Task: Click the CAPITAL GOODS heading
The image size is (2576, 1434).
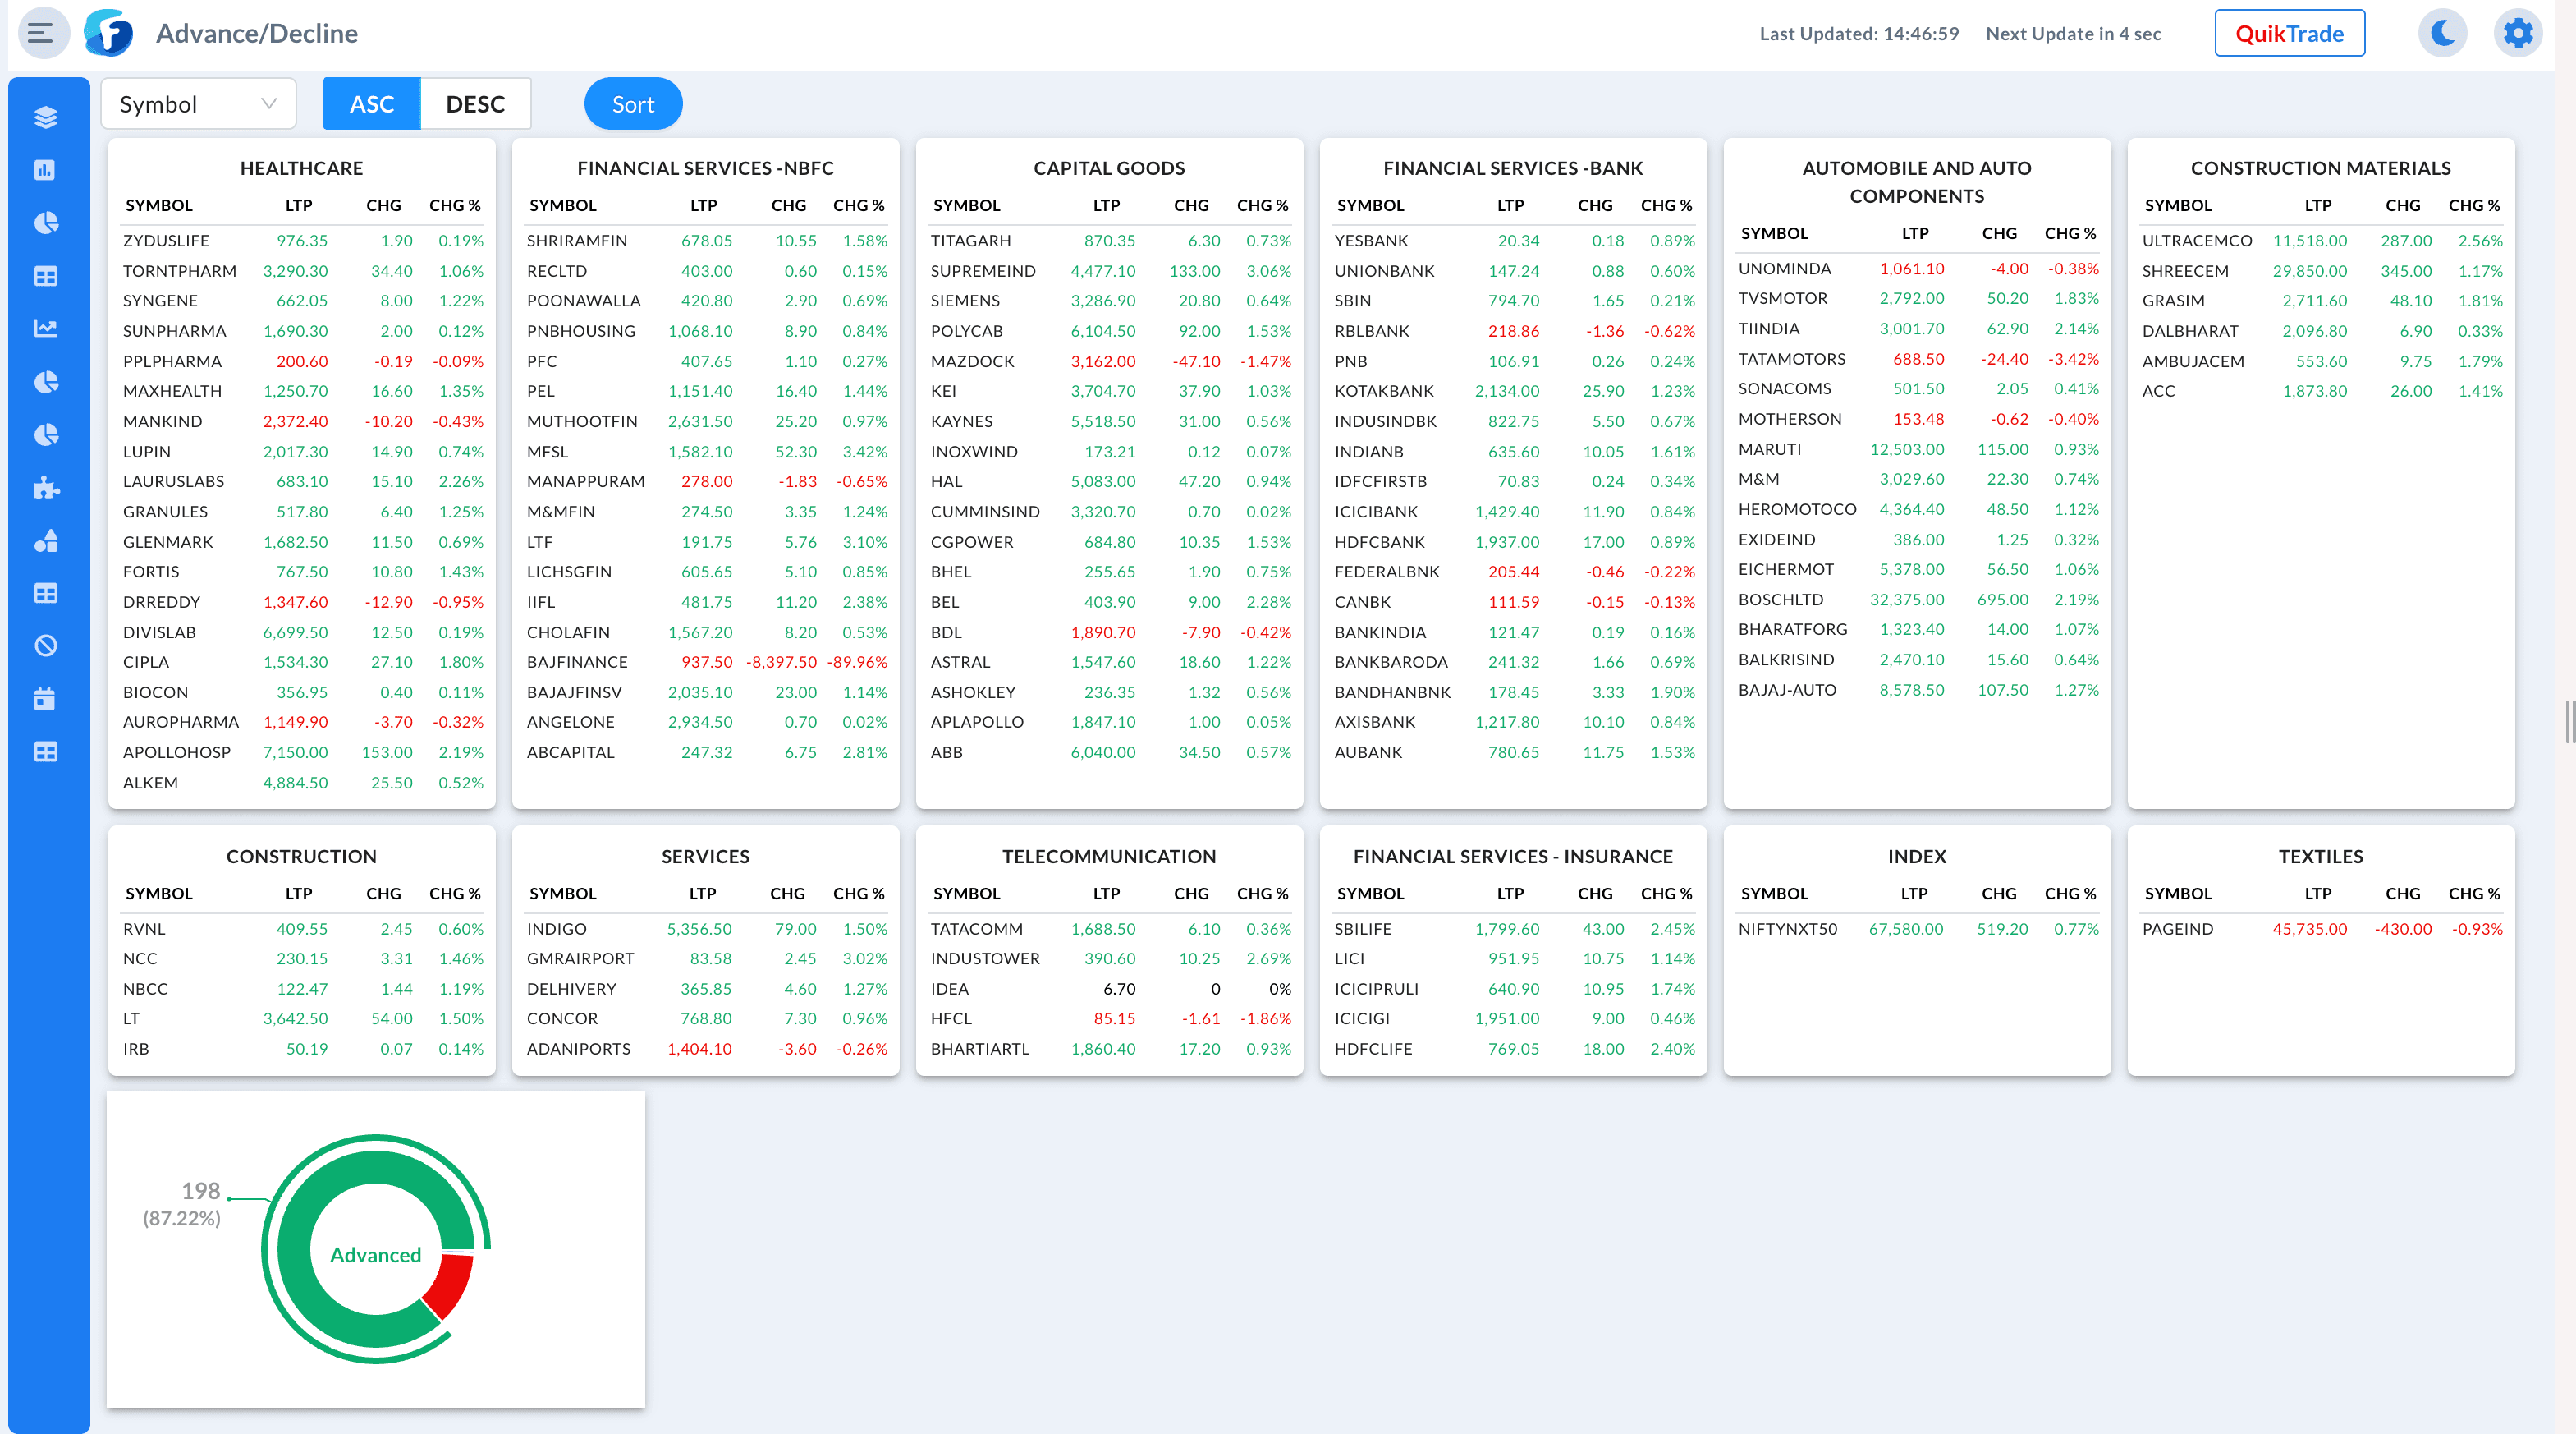Action: tap(1109, 168)
